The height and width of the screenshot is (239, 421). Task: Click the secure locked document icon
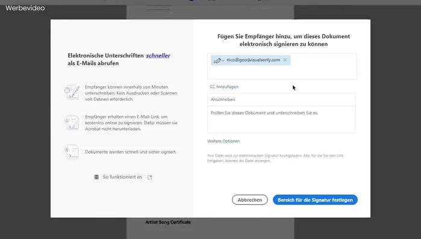tap(72, 152)
